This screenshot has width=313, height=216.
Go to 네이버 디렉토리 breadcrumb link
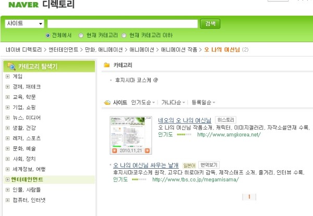coord(23,49)
